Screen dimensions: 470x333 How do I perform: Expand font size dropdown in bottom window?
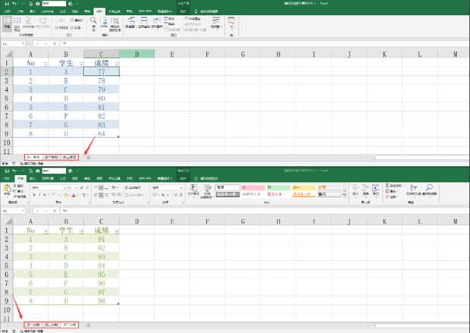77,187
